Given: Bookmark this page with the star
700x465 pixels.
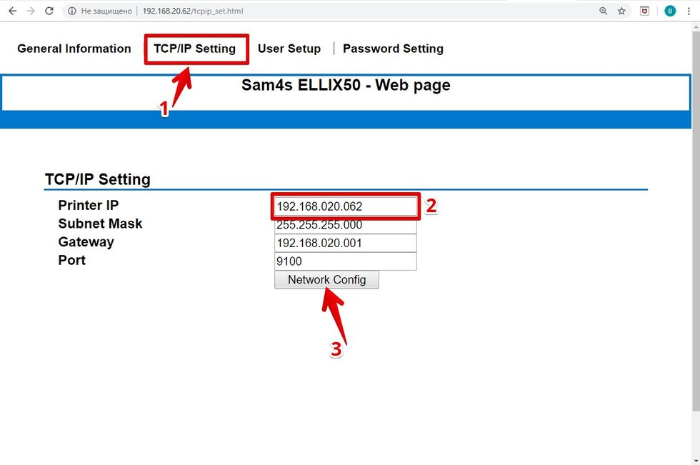Looking at the screenshot, I should point(621,11).
